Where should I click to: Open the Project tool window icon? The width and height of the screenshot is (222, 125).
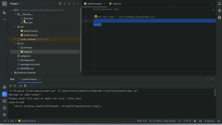(x=5, y=4)
